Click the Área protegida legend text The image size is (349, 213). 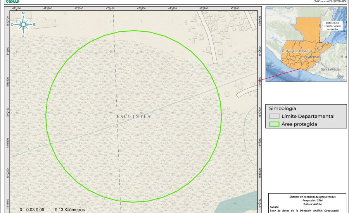click(x=299, y=124)
